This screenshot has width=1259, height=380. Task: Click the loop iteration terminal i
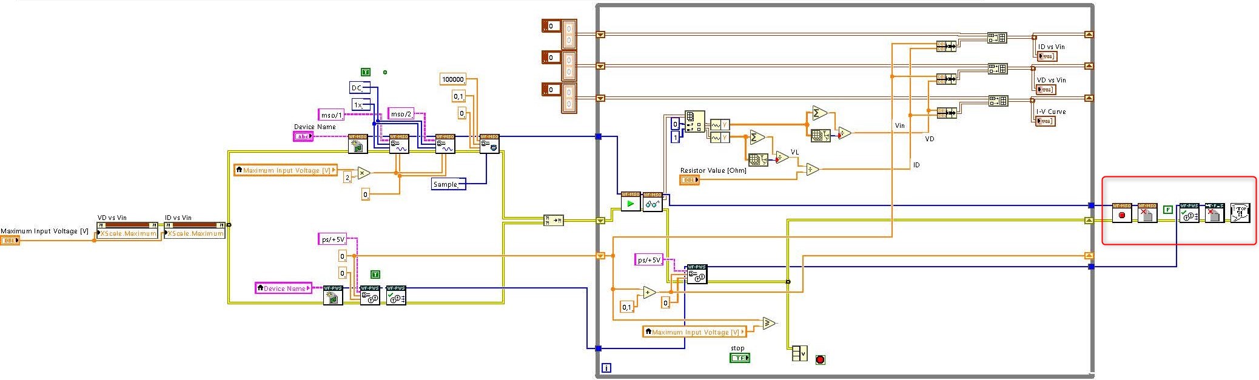pos(606,368)
